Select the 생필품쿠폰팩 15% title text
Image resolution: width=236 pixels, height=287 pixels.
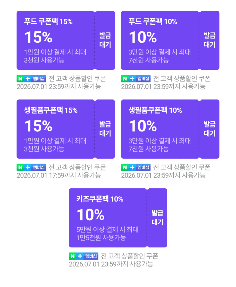point(51,110)
